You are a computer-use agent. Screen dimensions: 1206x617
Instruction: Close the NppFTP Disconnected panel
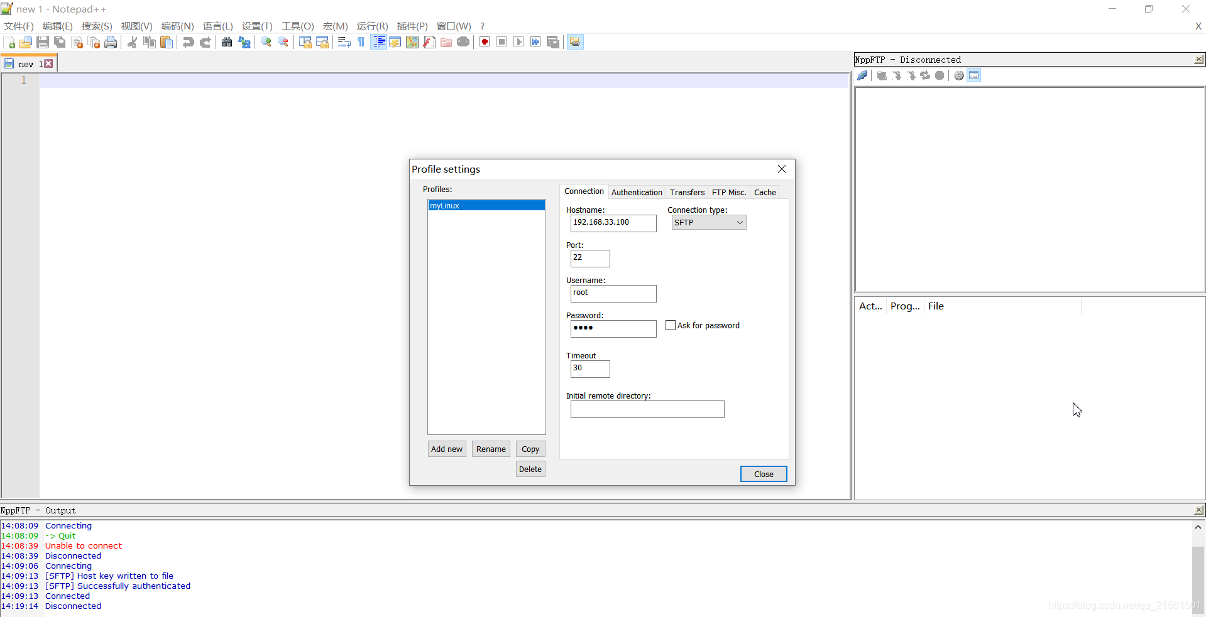pos(1199,60)
